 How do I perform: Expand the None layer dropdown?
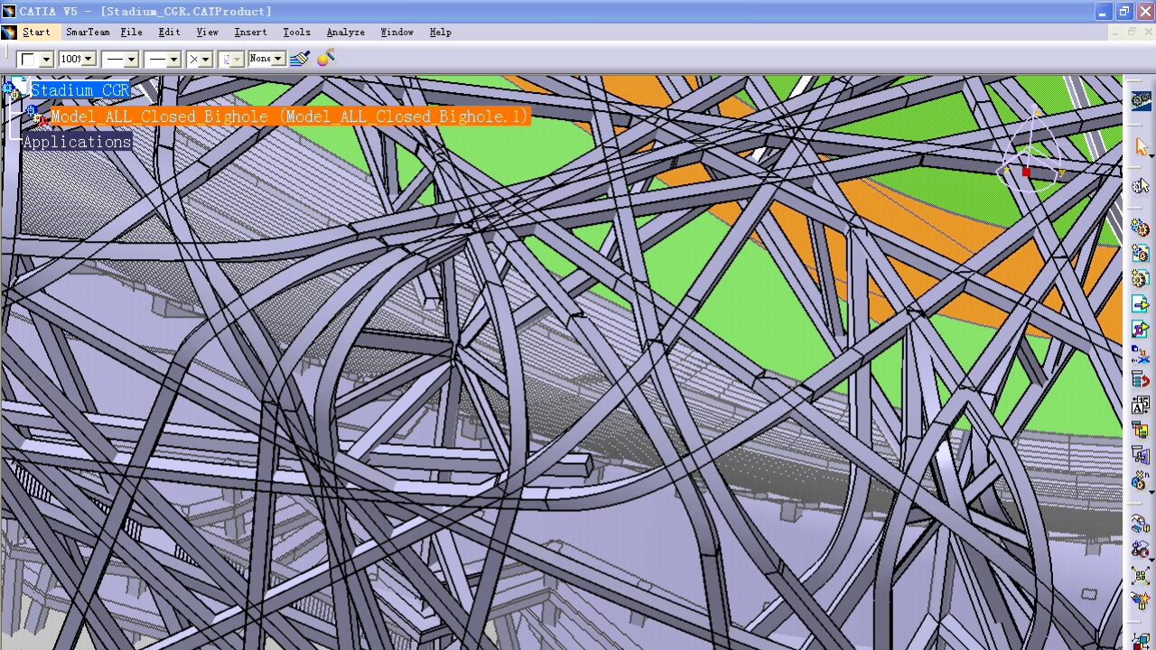278,59
